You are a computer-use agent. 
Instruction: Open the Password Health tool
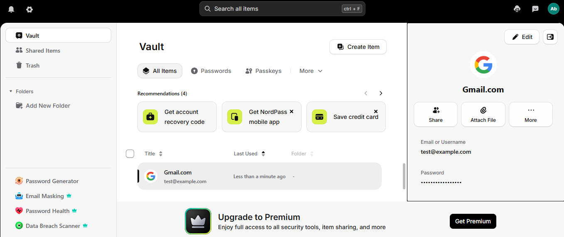[47, 211]
